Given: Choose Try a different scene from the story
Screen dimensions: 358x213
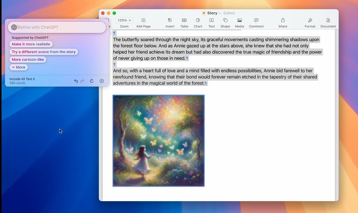Looking at the screenshot, I should (x=44, y=52).
